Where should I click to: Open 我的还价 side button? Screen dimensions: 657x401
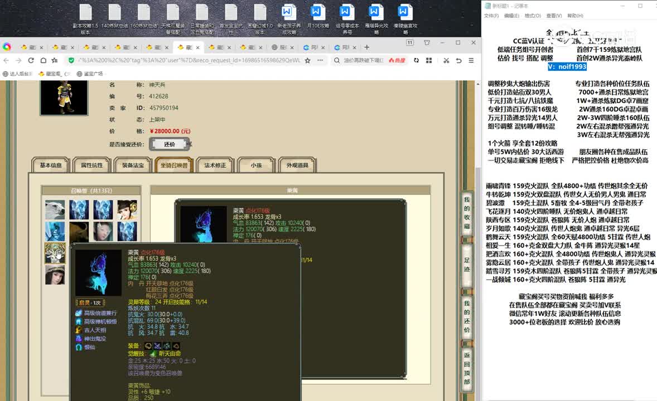pos(467,316)
